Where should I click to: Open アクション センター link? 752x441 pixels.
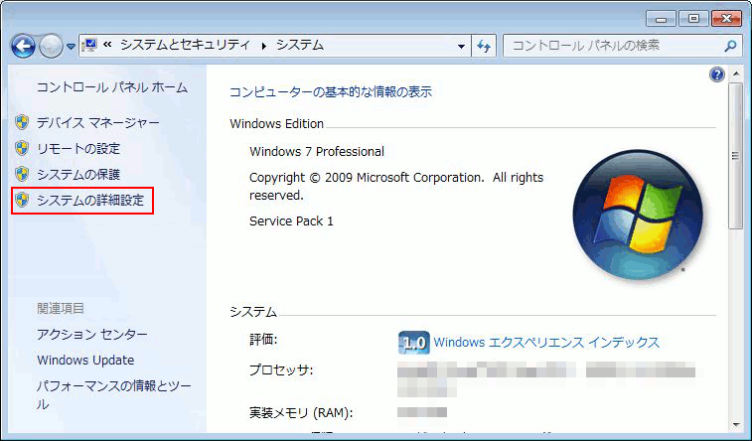pos(91,335)
